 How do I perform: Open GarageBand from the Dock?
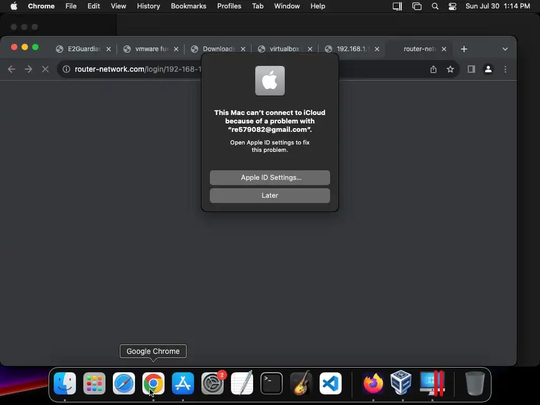[301, 383]
